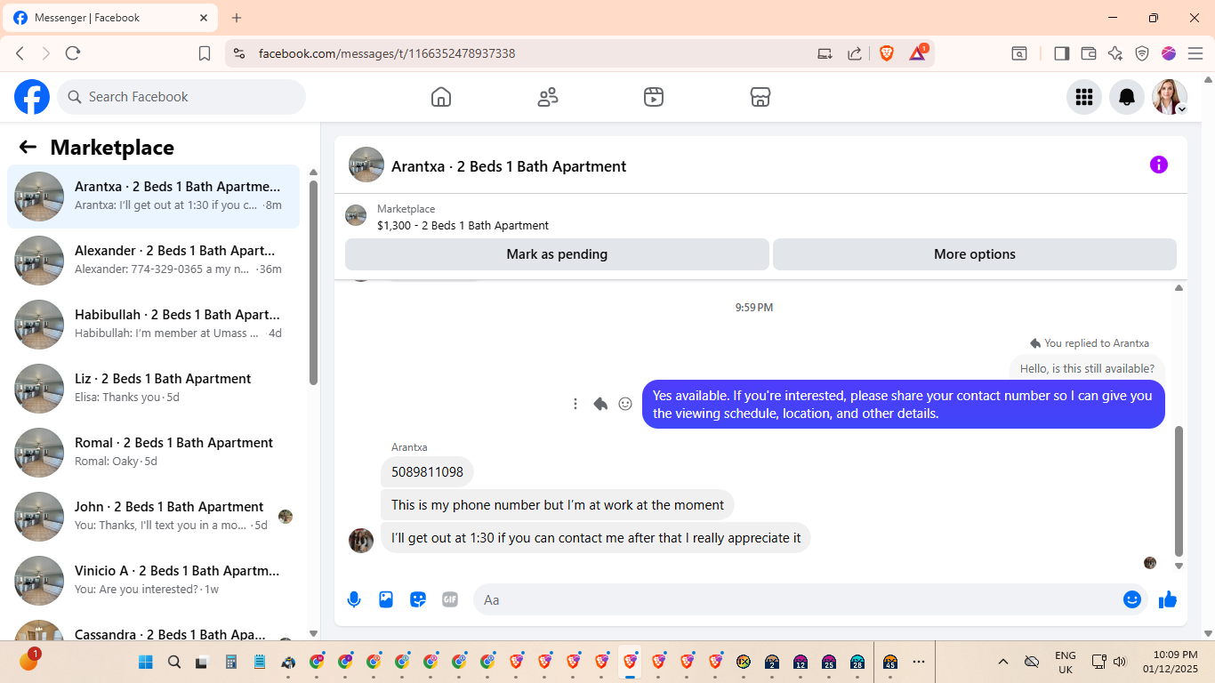Open the Vinicio A conversation
Viewport: 1215px width, 683px height.
tap(153, 581)
